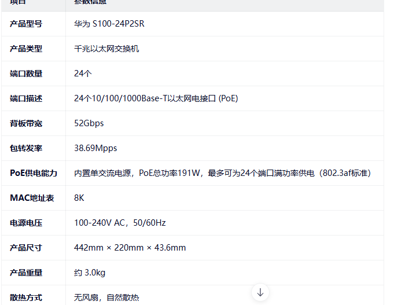Select the 38.69Mpps value
The width and height of the screenshot is (394, 305).
point(95,148)
